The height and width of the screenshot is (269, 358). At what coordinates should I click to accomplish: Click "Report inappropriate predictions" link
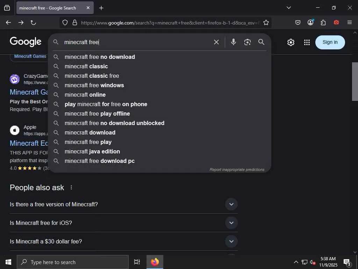coord(237,170)
